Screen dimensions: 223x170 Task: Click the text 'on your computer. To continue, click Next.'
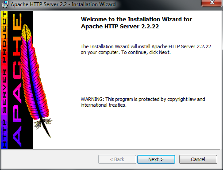pos(126,52)
